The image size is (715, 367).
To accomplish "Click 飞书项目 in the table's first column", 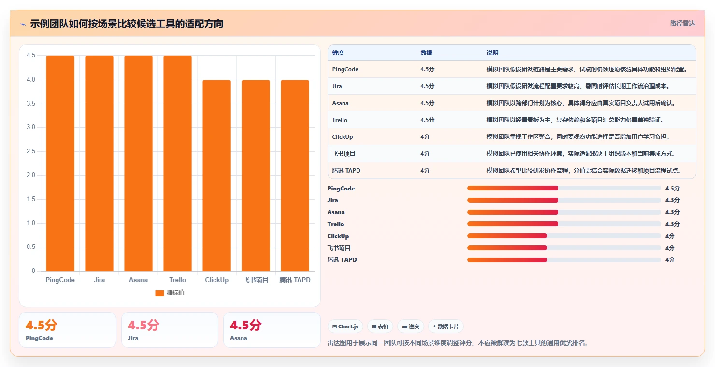I will point(343,154).
